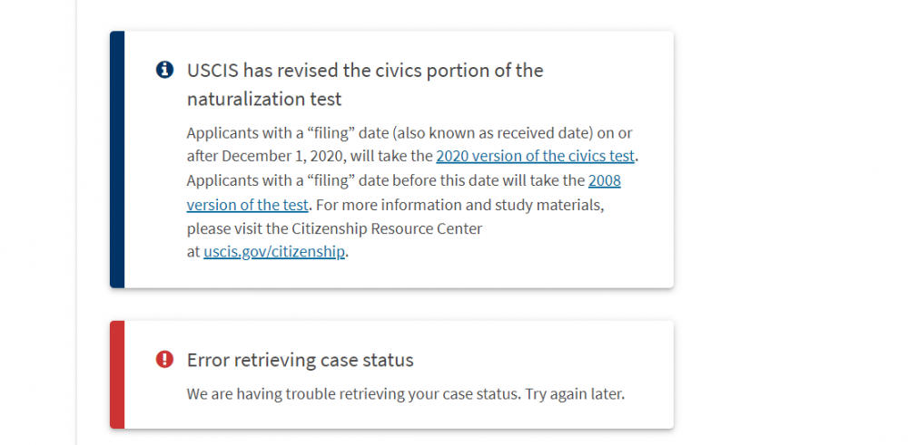
Task: Click the red accent bar of error alert
Action: click(x=117, y=374)
